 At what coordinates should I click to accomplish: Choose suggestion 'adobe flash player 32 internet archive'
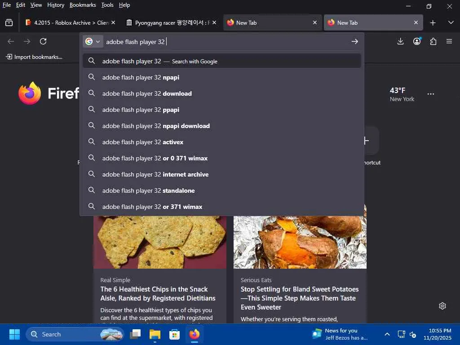click(x=222, y=174)
